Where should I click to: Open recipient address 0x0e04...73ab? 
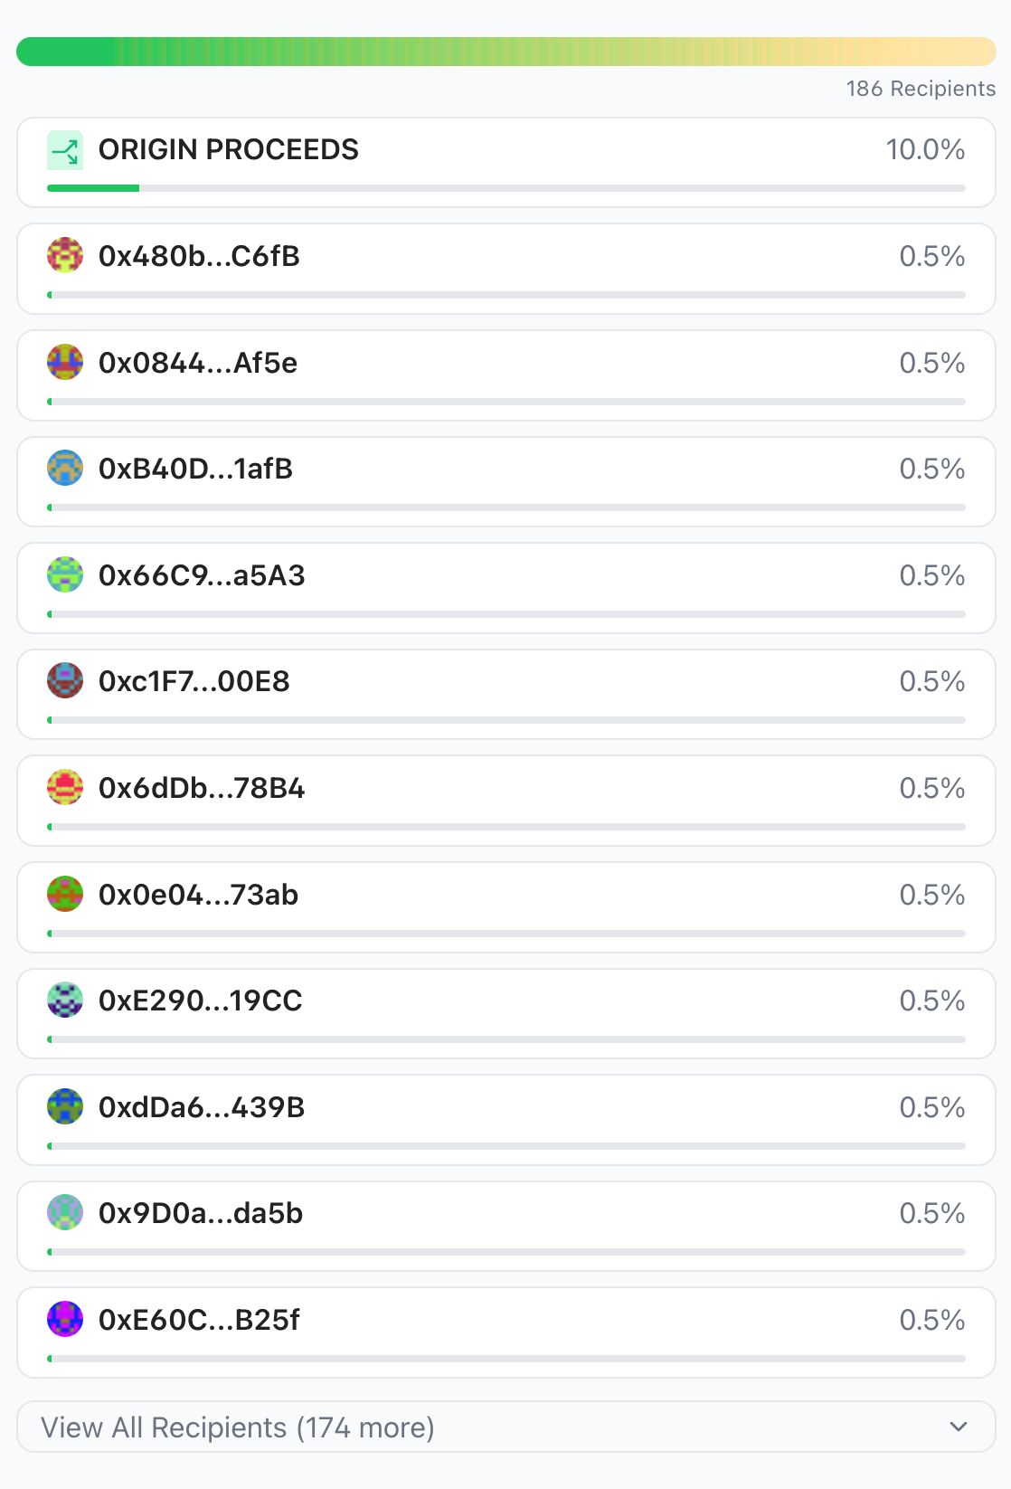[x=198, y=895]
